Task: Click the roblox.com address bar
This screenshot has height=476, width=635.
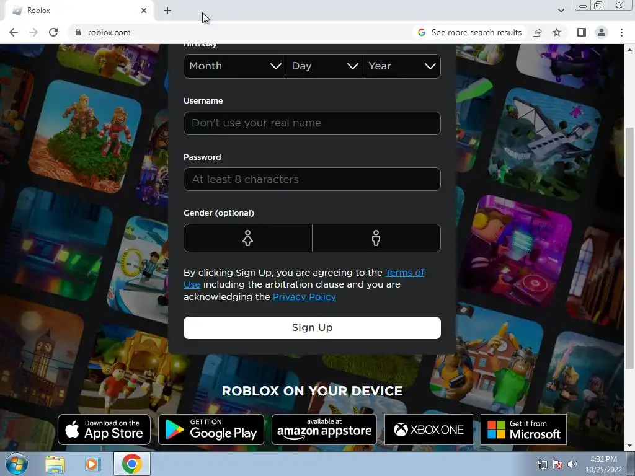Action: [239, 32]
